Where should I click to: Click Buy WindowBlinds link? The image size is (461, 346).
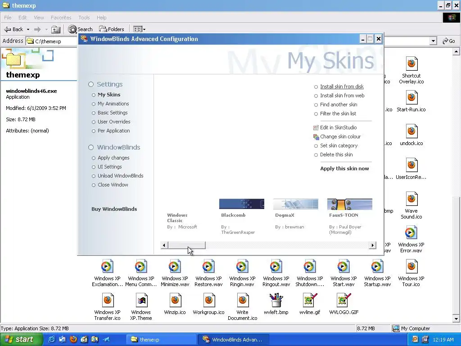114,209
